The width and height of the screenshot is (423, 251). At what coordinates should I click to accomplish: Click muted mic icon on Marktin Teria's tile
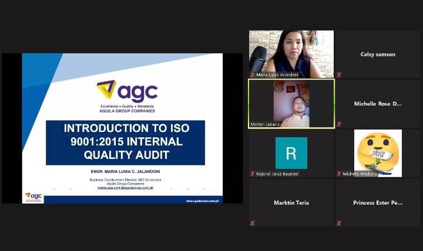pyautogui.click(x=253, y=223)
